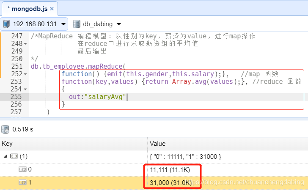This screenshot has width=308, height=190.
Task: Place cursor on db.tb_employee.mapReduce( line
Action: coord(78,66)
